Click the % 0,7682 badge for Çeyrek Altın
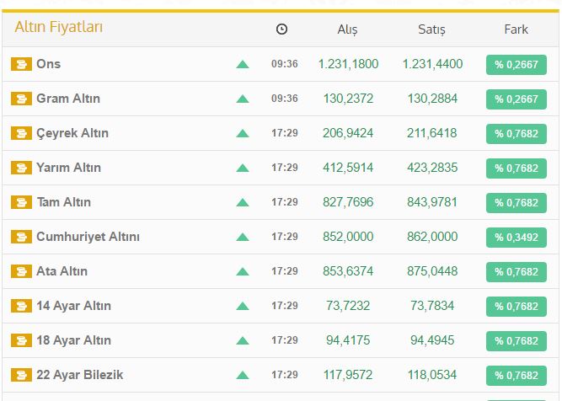 click(516, 134)
